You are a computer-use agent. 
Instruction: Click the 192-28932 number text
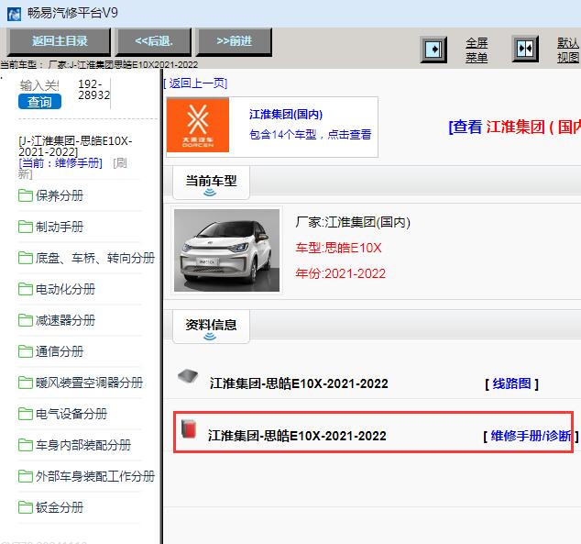[x=94, y=89]
